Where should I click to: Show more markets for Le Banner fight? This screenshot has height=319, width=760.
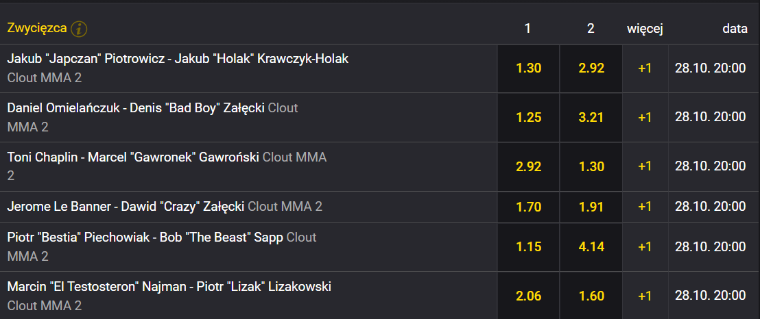pyautogui.click(x=645, y=207)
